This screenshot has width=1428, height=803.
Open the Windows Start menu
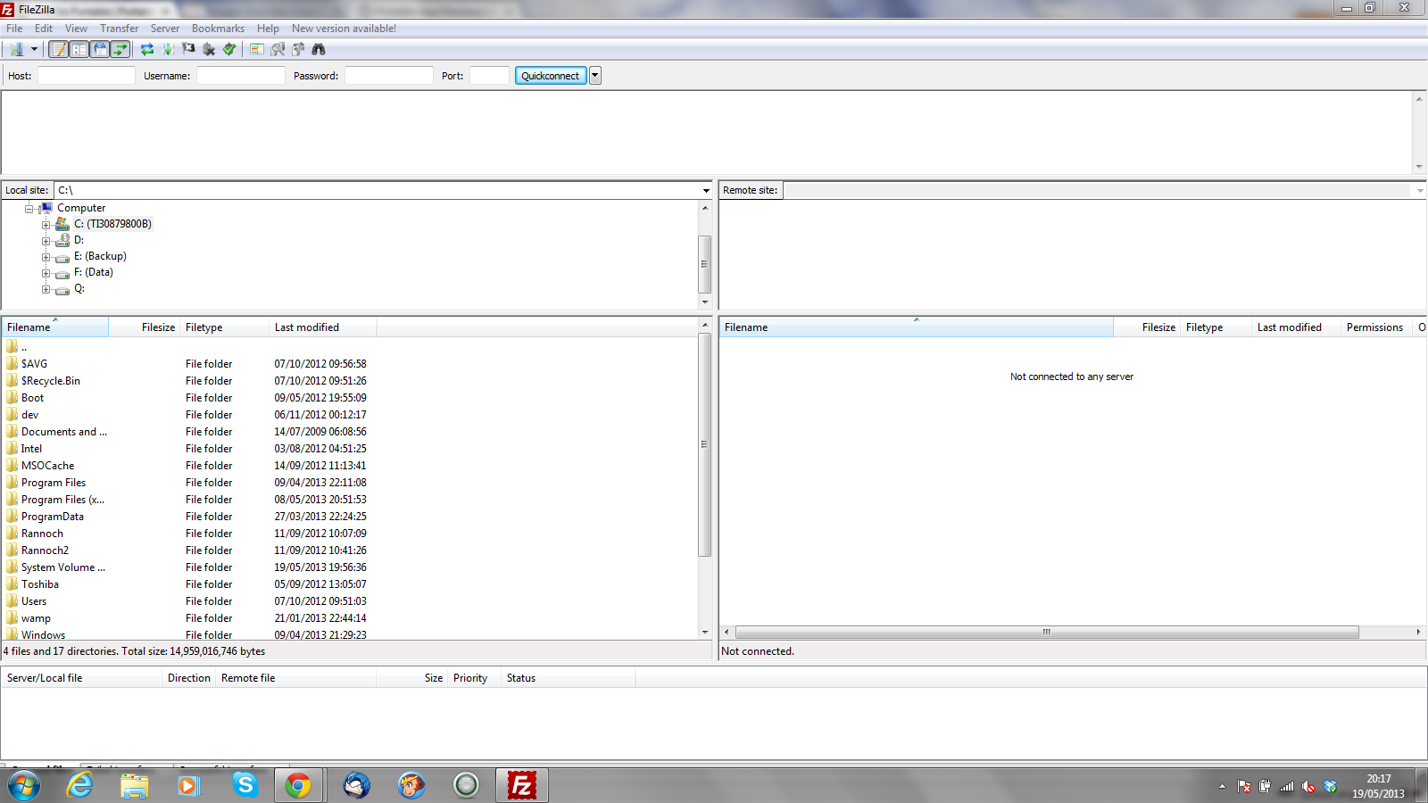(24, 786)
